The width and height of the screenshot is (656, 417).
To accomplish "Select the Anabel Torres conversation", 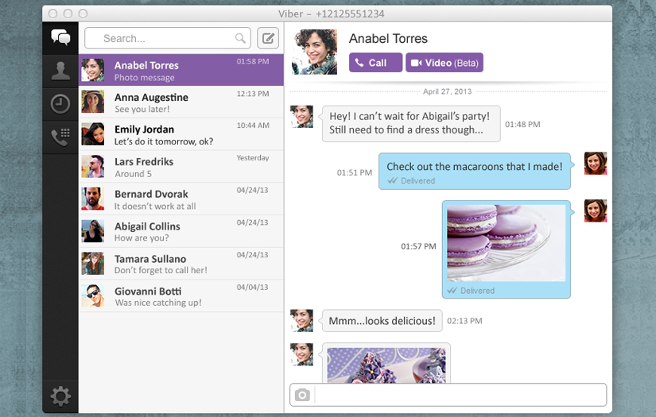I will pos(181,70).
